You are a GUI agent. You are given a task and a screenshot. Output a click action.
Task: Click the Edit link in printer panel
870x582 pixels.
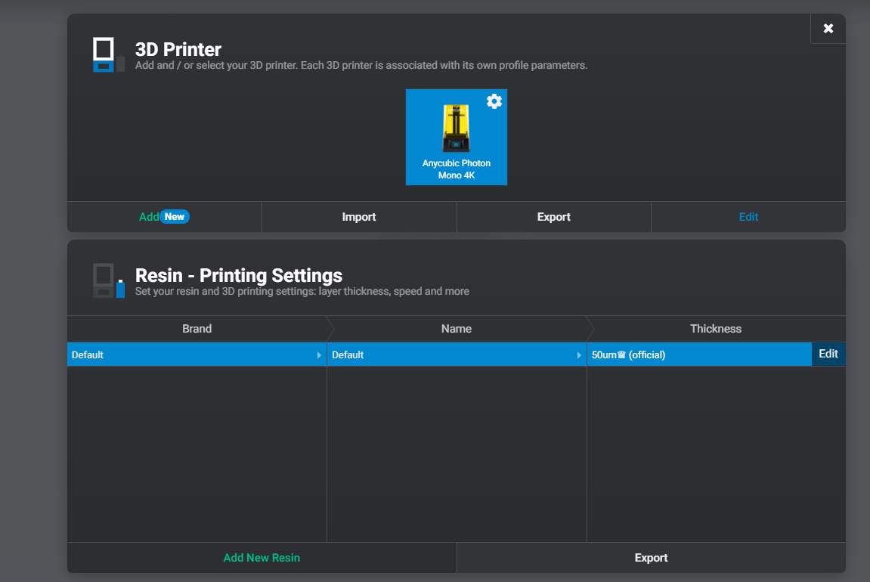pos(748,216)
